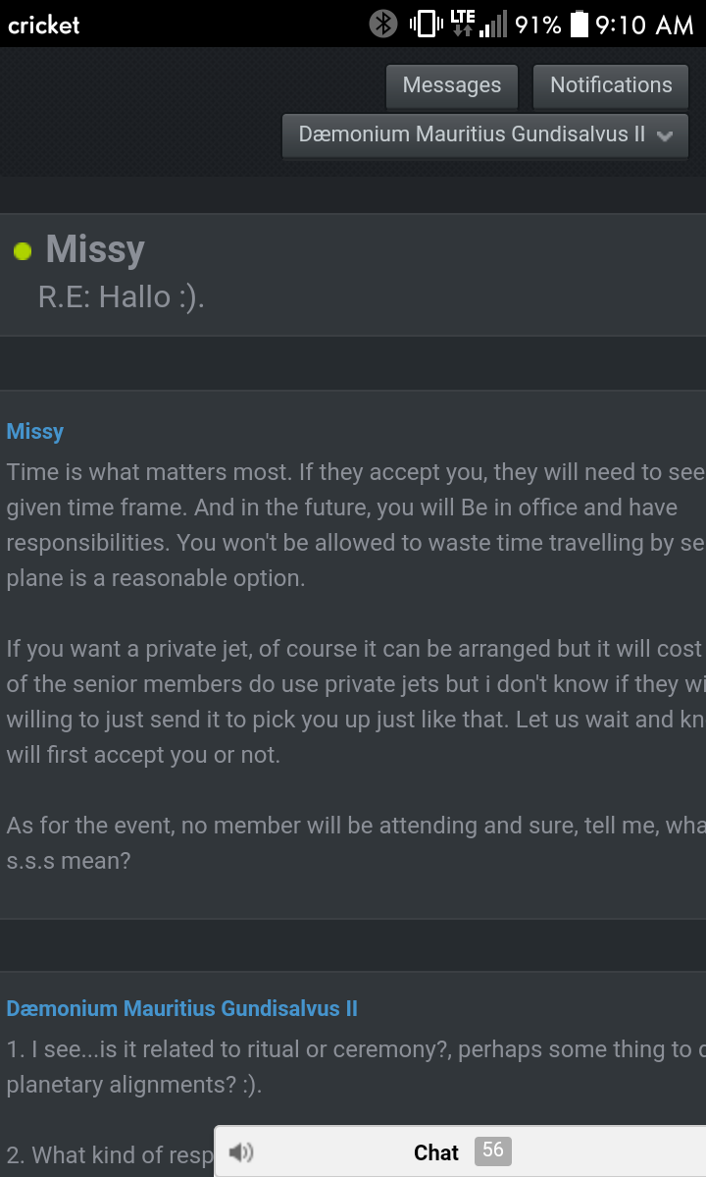Click the blue Missy sender link
Screen dimensions: 706x1177
click(35, 432)
